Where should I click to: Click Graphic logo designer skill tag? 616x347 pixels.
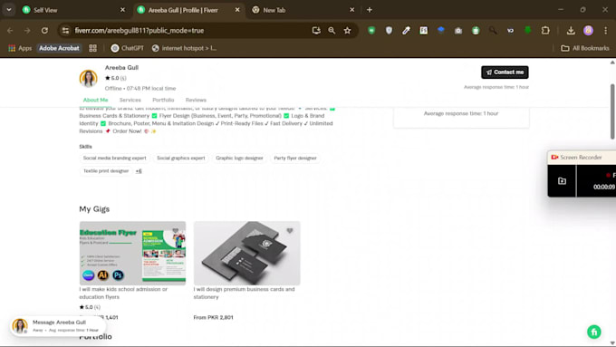pyautogui.click(x=239, y=158)
